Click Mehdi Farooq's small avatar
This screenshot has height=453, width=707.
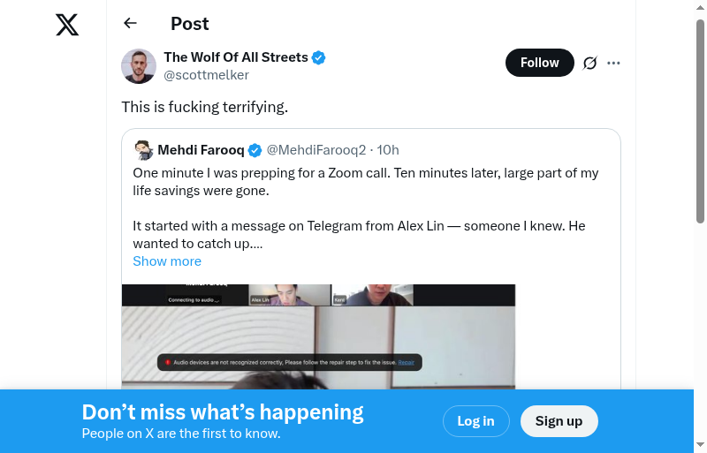144,150
